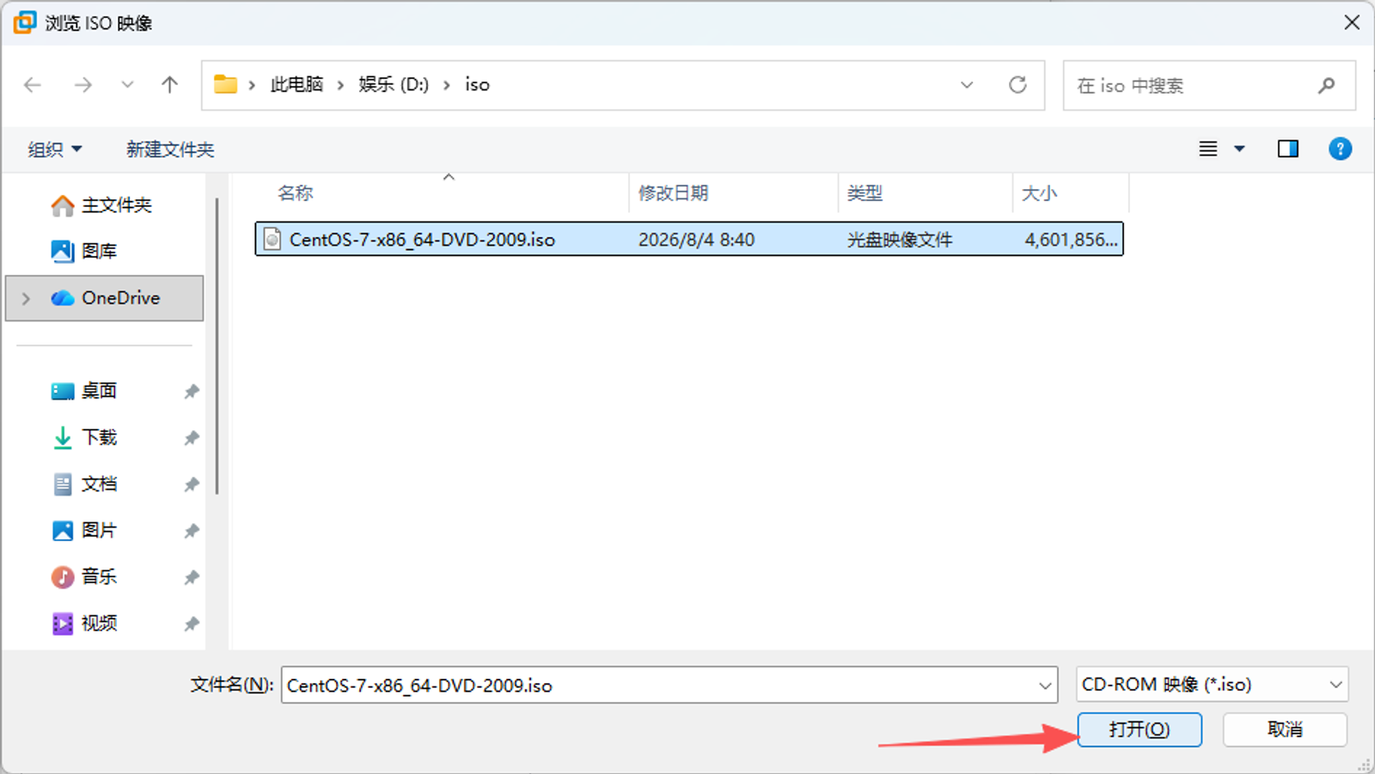
Task: Select OneDrive in the navigation pane
Action: (x=105, y=298)
